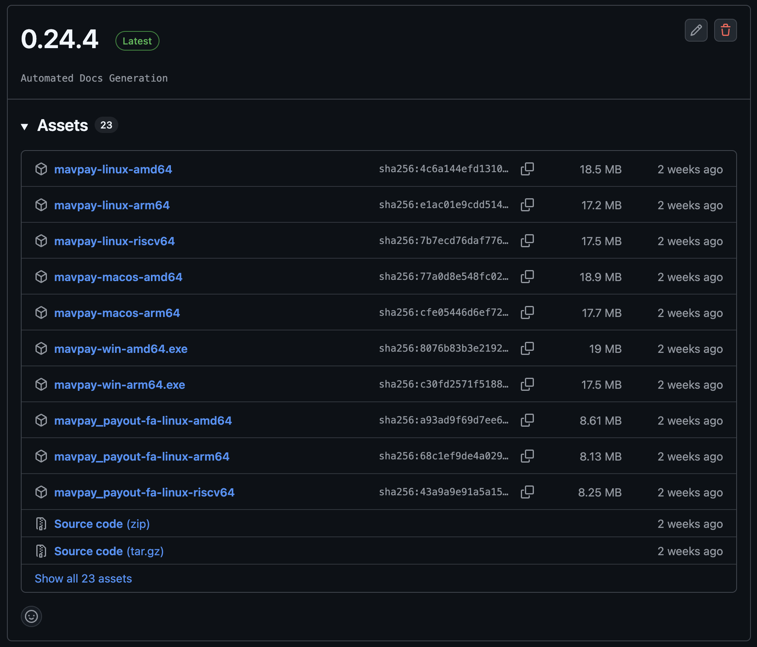Copy the sha256 hash for mavpay_payout-fa-linux-arm64
The height and width of the screenshot is (647, 757).
(527, 456)
